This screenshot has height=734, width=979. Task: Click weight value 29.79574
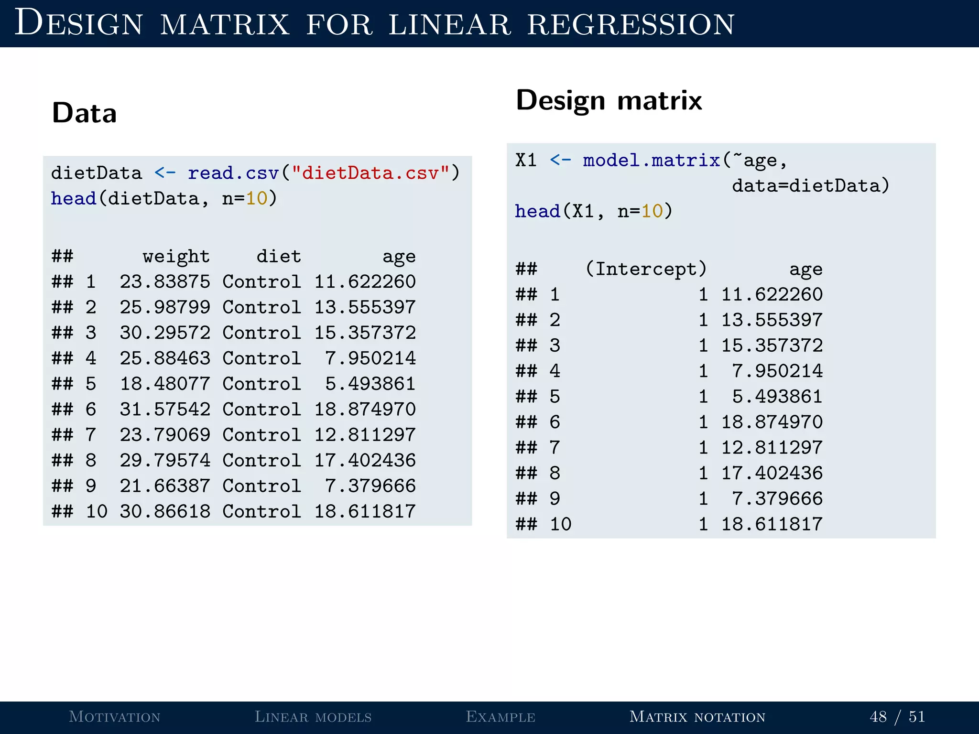[x=165, y=461]
